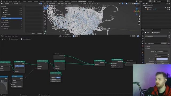Switch to wireframe viewport shading
171x96 pixels.
133,3
